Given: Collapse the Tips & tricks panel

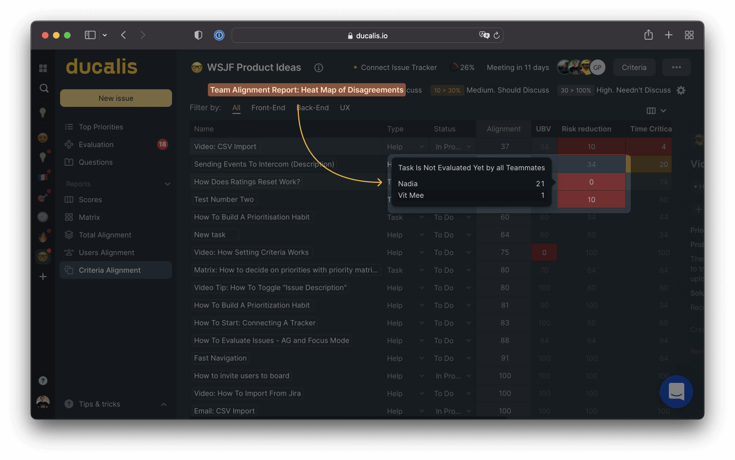Looking at the screenshot, I should [x=164, y=404].
